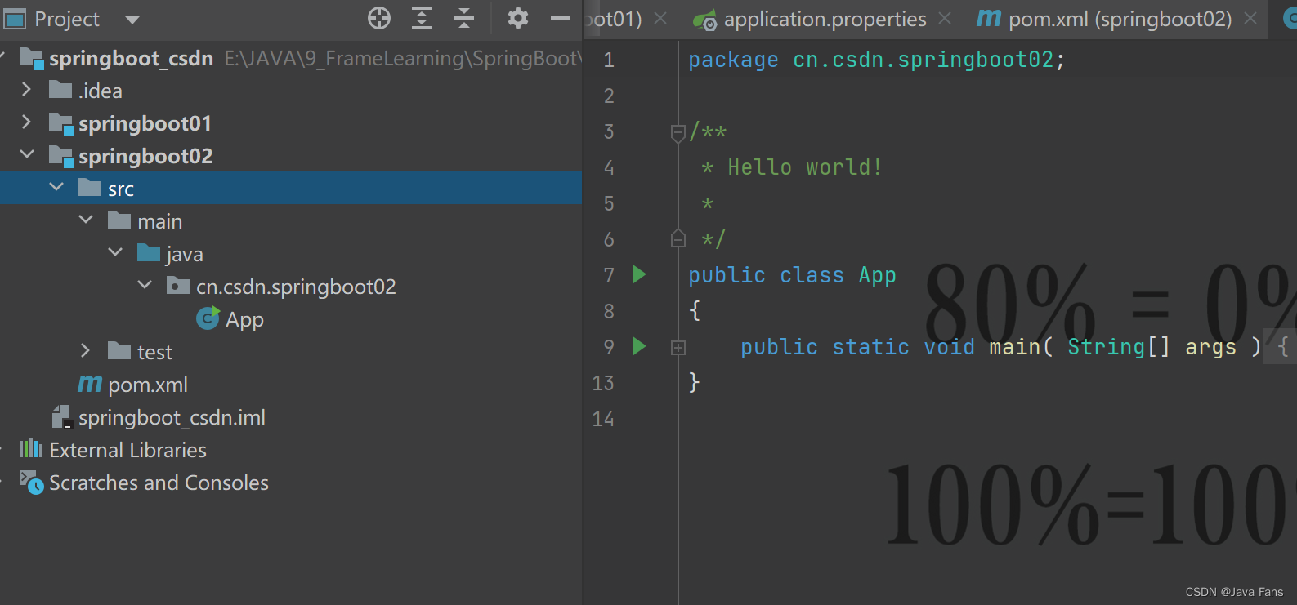The image size is (1297, 605).
Task: Collapse the java folder
Action: pos(114,252)
